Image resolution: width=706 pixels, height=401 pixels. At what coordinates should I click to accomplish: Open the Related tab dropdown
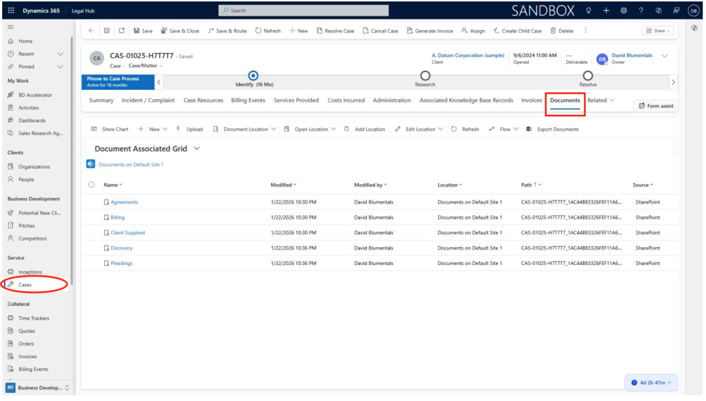[x=600, y=100]
